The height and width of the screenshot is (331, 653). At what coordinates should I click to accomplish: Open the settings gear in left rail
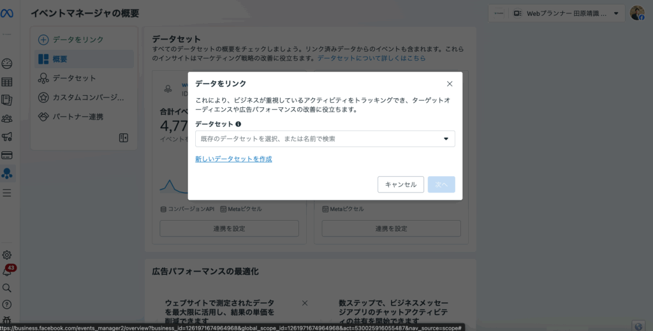pyautogui.click(x=8, y=255)
